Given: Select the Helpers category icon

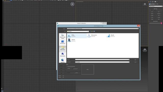Looking at the screenshot, I should point(155,4).
